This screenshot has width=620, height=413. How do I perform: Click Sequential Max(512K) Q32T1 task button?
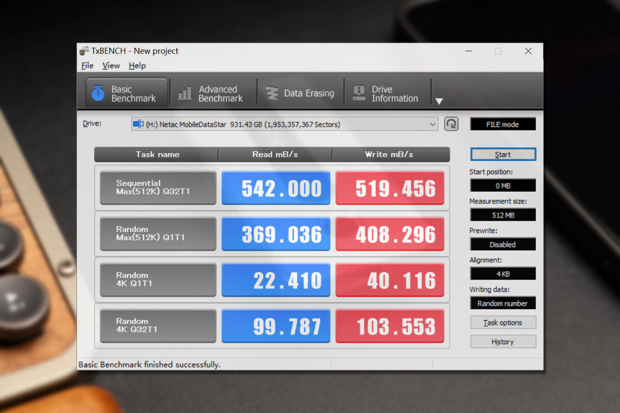pyautogui.click(x=158, y=188)
